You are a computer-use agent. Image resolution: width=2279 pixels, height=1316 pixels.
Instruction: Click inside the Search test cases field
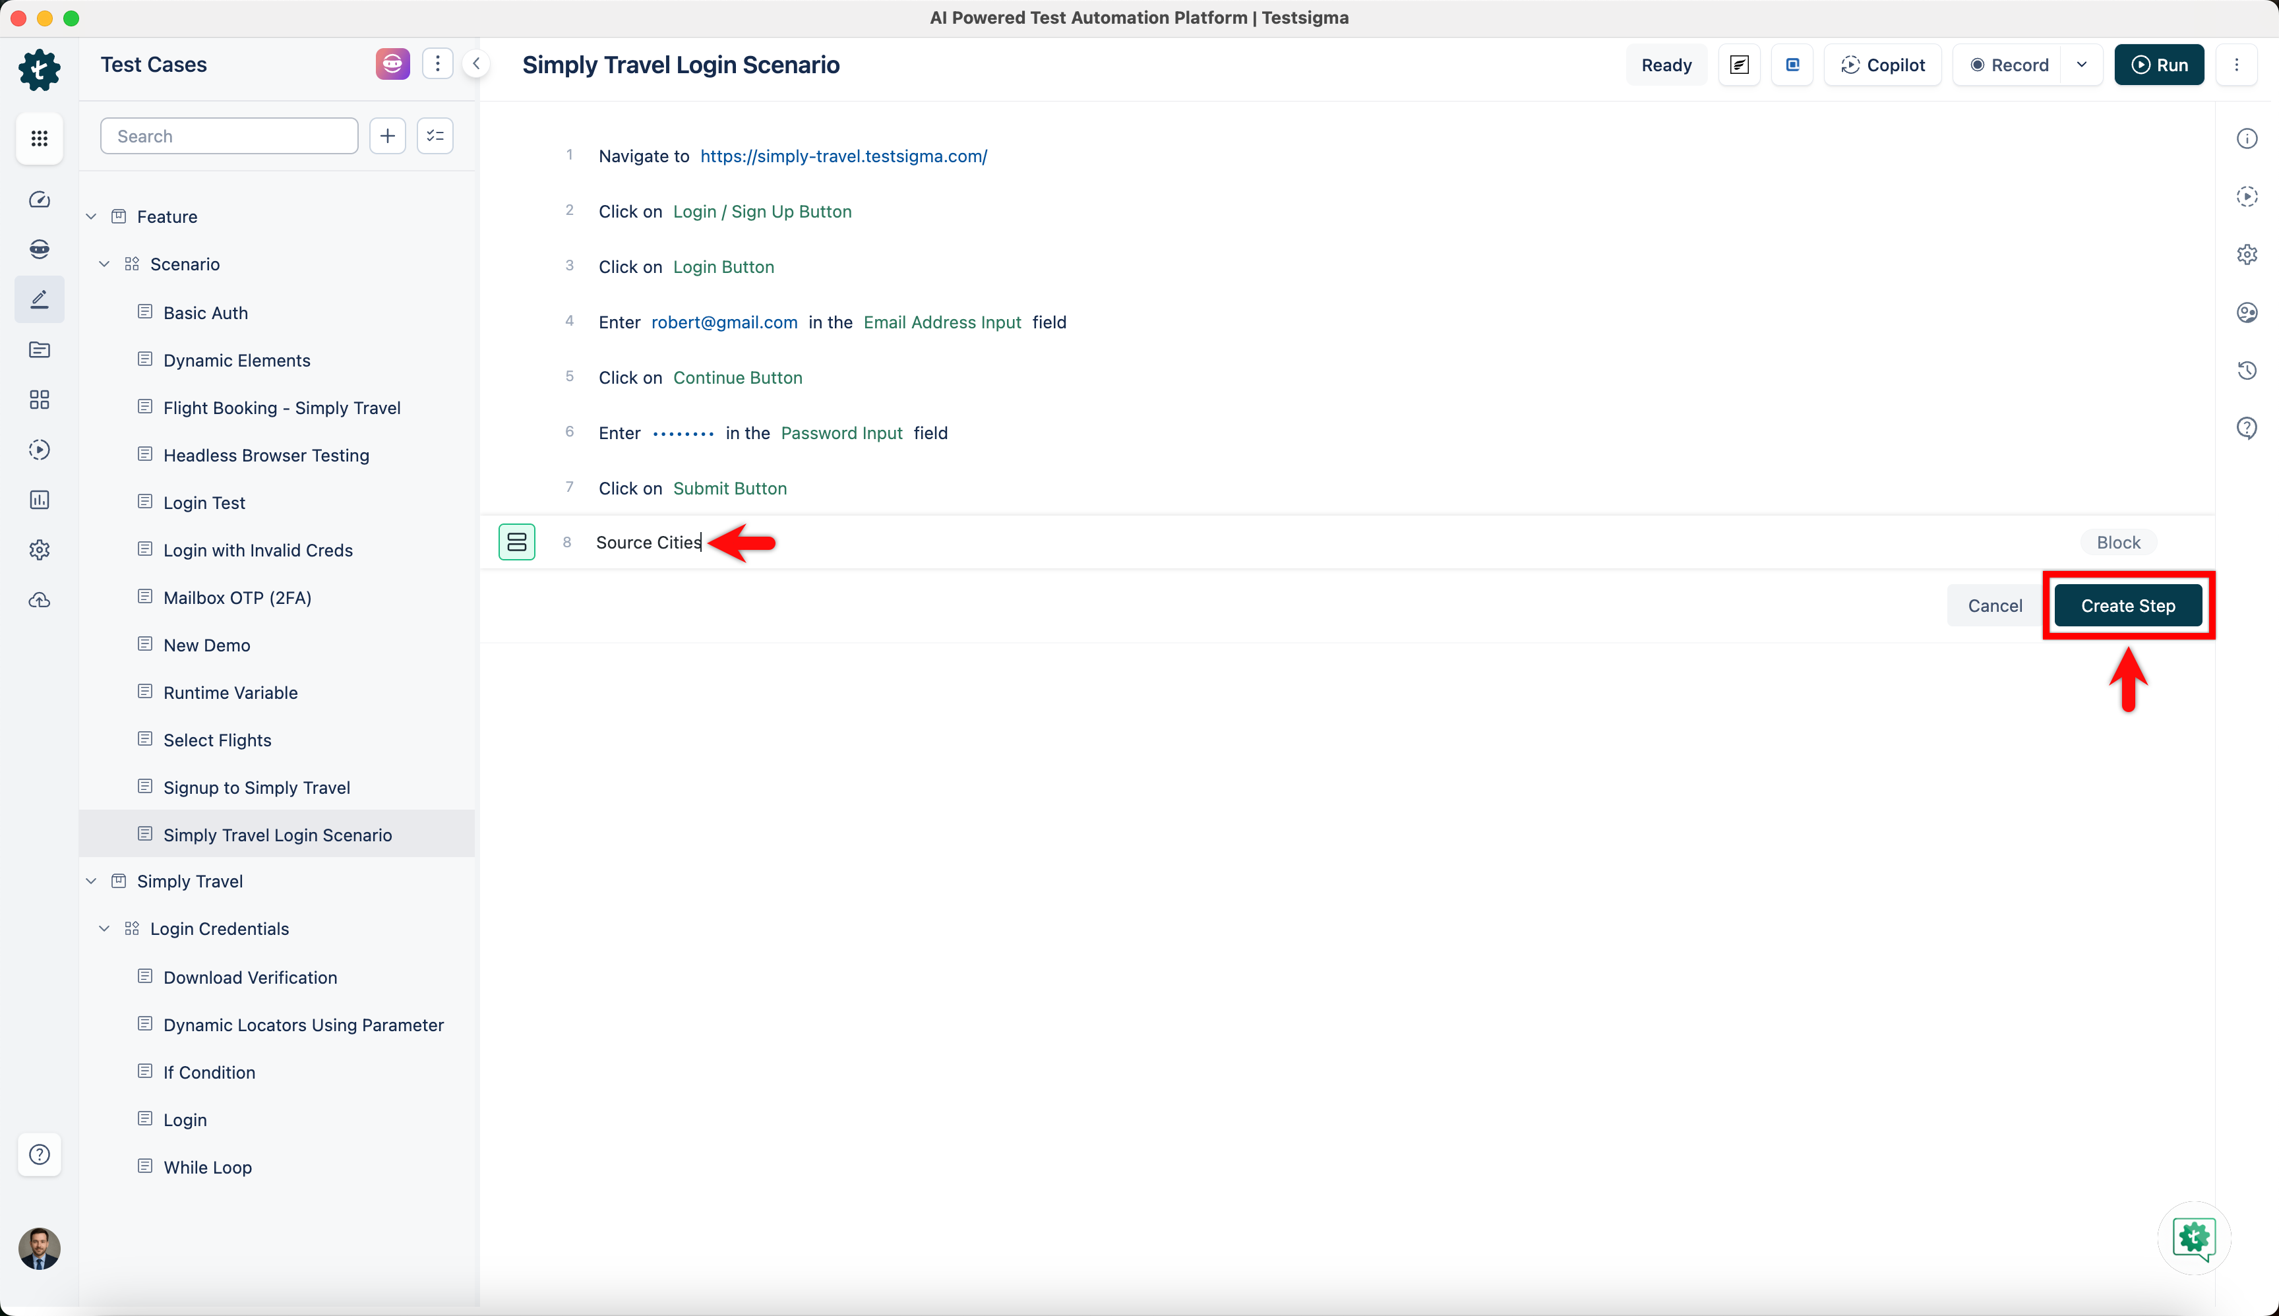(229, 136)
